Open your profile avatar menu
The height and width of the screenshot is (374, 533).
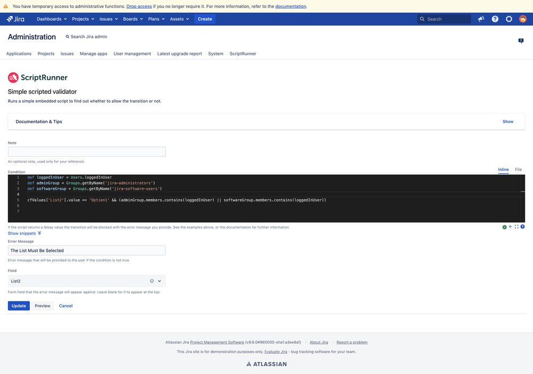tap(522, 18)
